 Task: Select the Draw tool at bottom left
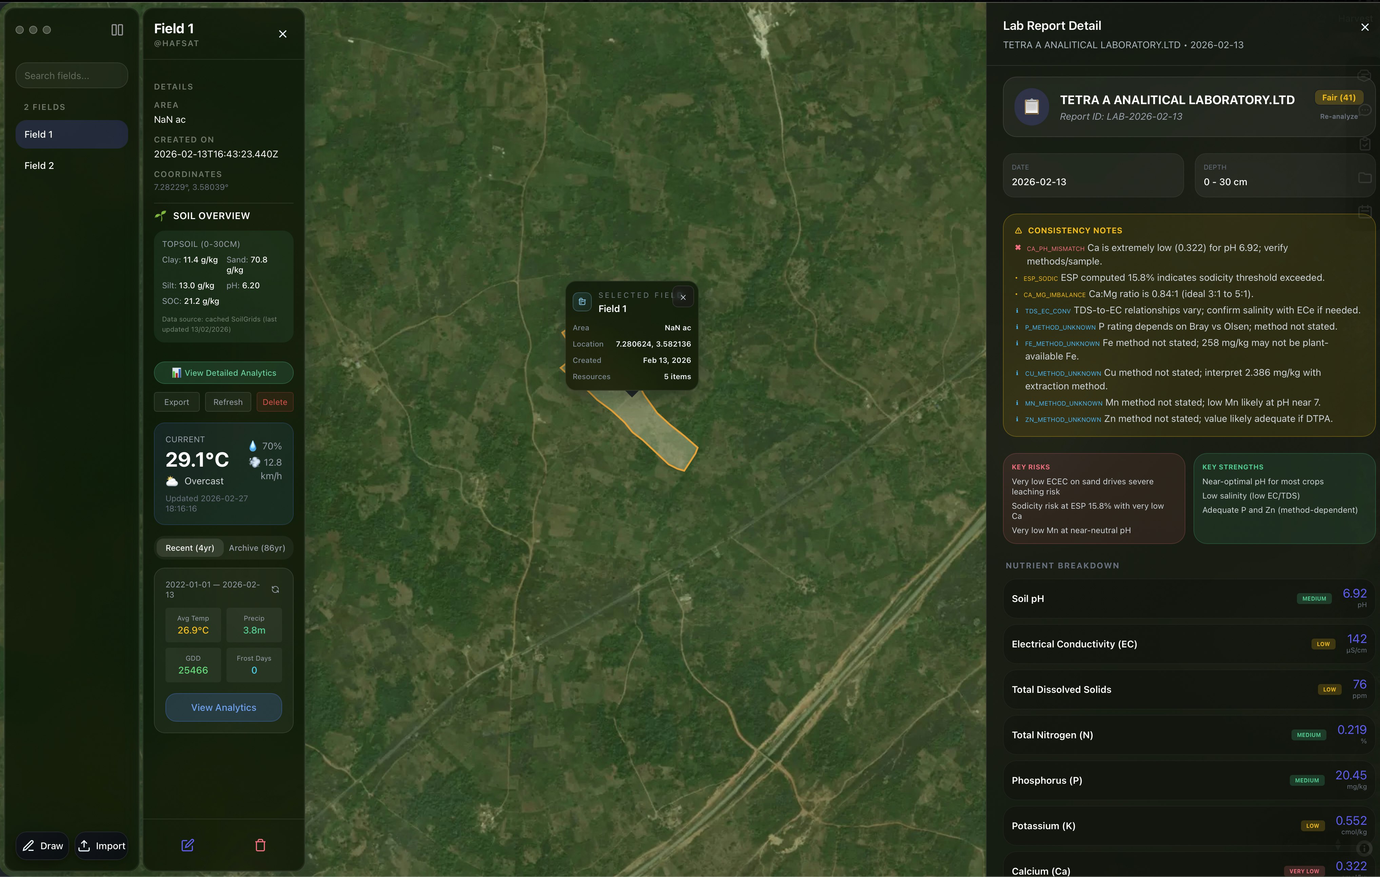pos(42,845)
